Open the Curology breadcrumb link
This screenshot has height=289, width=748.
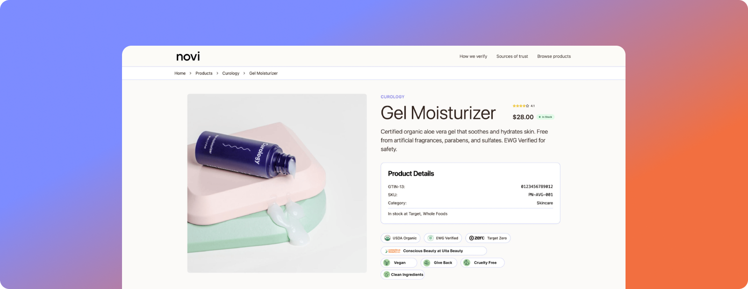pos(230,73)
